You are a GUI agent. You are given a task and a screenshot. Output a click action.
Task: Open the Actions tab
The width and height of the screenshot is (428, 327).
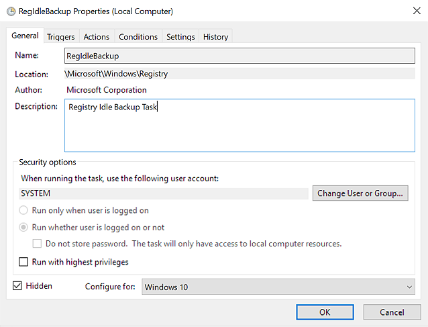(x=97, y=37)
